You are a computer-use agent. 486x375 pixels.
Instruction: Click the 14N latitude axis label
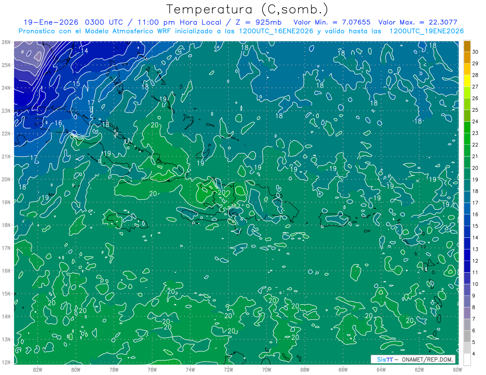pos(6,316)
